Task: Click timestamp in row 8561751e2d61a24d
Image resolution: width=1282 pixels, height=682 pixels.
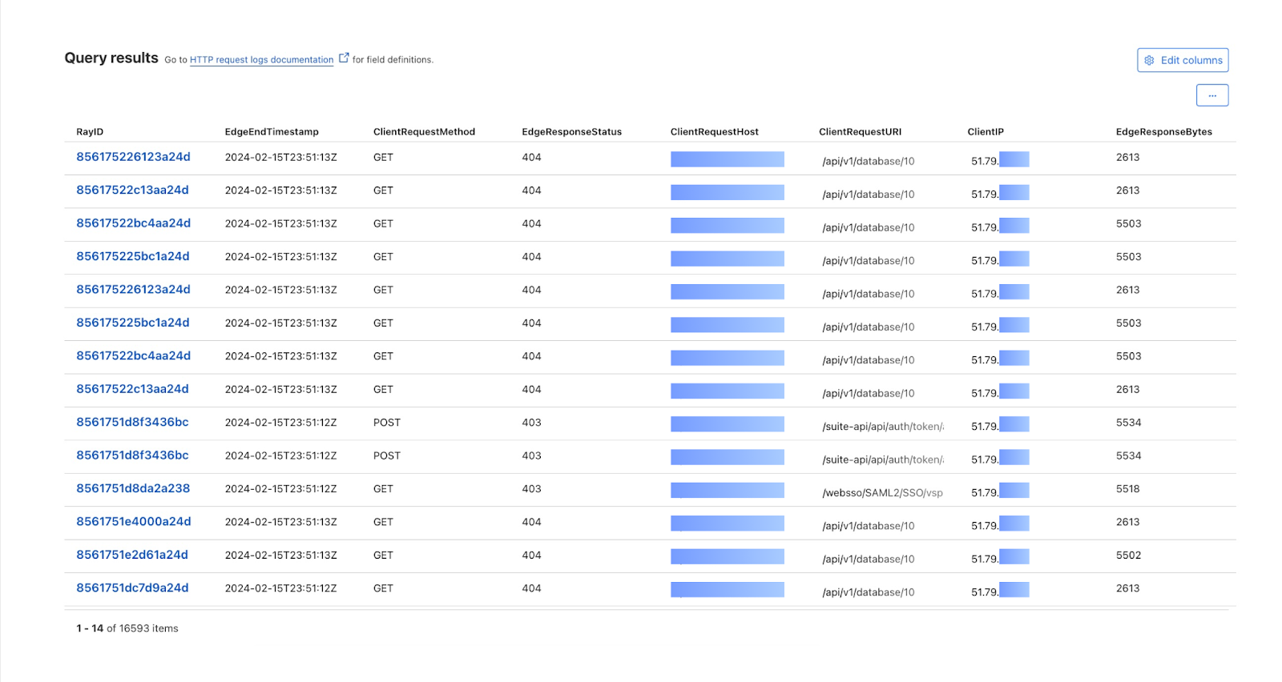Action: [x=280, y=556]
